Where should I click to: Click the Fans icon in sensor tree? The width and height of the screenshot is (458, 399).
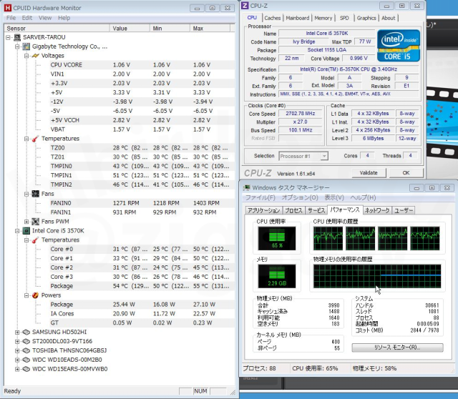click(x=36, y=194)
